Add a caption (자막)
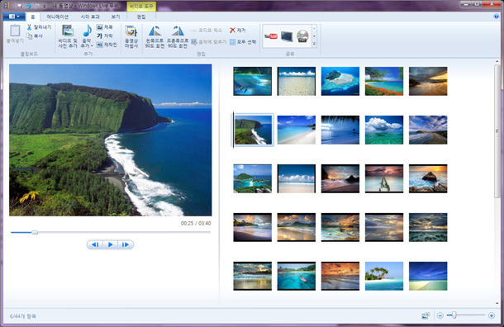 [x=105, y=36]
